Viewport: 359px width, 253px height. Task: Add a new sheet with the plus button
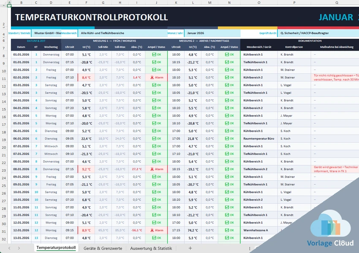(190, 248)
